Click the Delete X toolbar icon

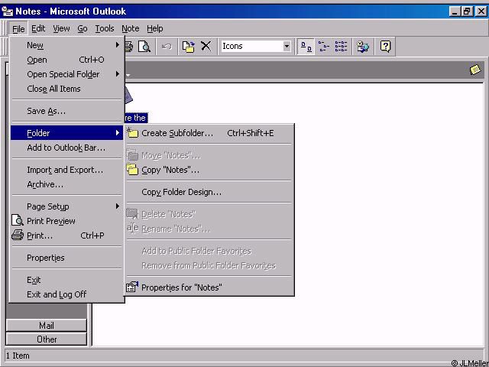pyautogui.click(x=206, y=46)
